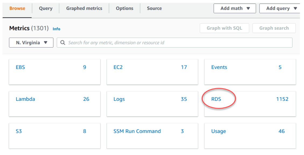Click inside the metric search input field
The image size is (304, 155).
click(x=161, y=42)
